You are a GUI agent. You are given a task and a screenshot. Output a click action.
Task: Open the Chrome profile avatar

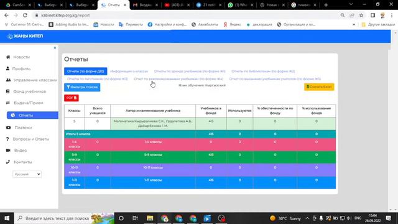[x=382, y=15]
